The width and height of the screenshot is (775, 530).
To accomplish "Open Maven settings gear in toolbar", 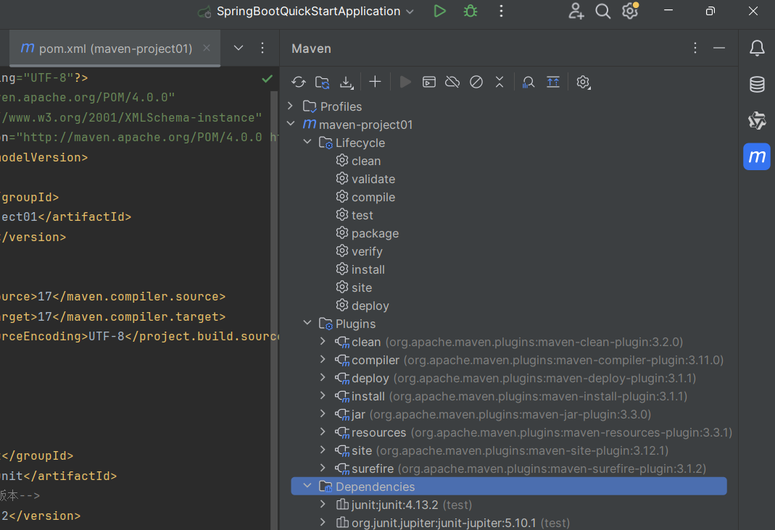I will point(583,82).
